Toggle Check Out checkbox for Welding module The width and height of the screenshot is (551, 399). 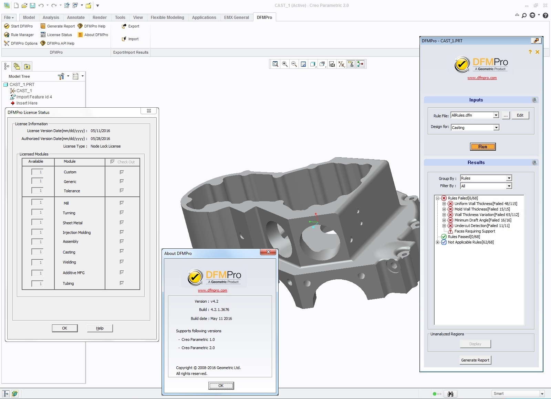point(122,262)
